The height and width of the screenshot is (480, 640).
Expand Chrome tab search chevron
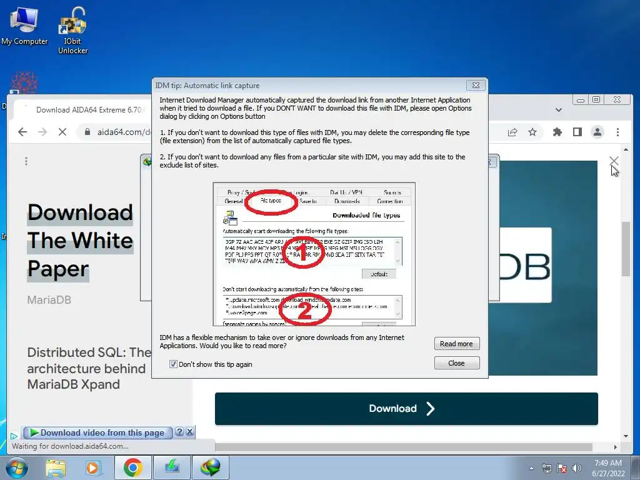point(559,110)
